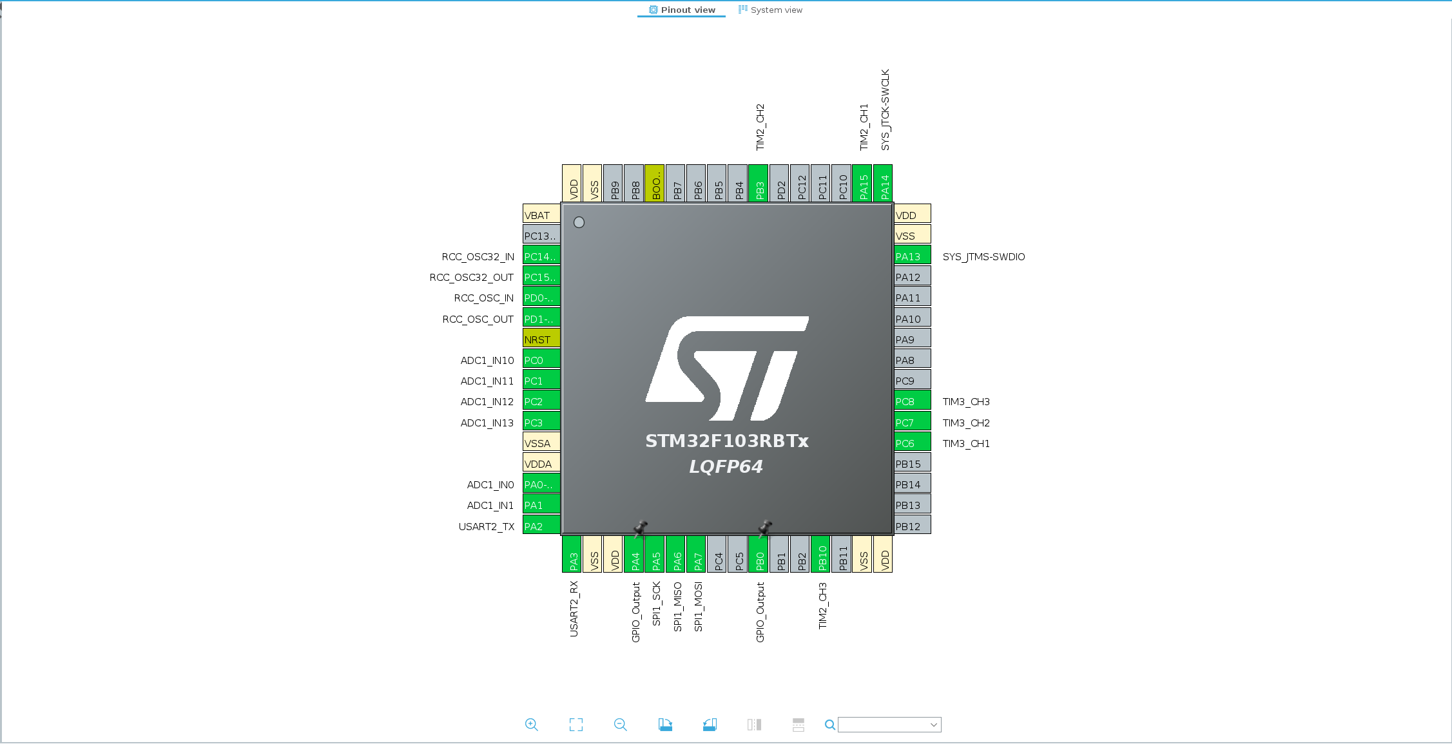The height and width of the screenshot is (744, 1452).
Task: Click the pin search magnifier icon
Action: [x=830, y=725]
